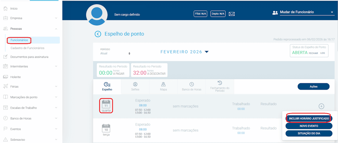
Task: Expand the Empresa menu chevron
Action: pyautogui.click(x=56, y=18)
